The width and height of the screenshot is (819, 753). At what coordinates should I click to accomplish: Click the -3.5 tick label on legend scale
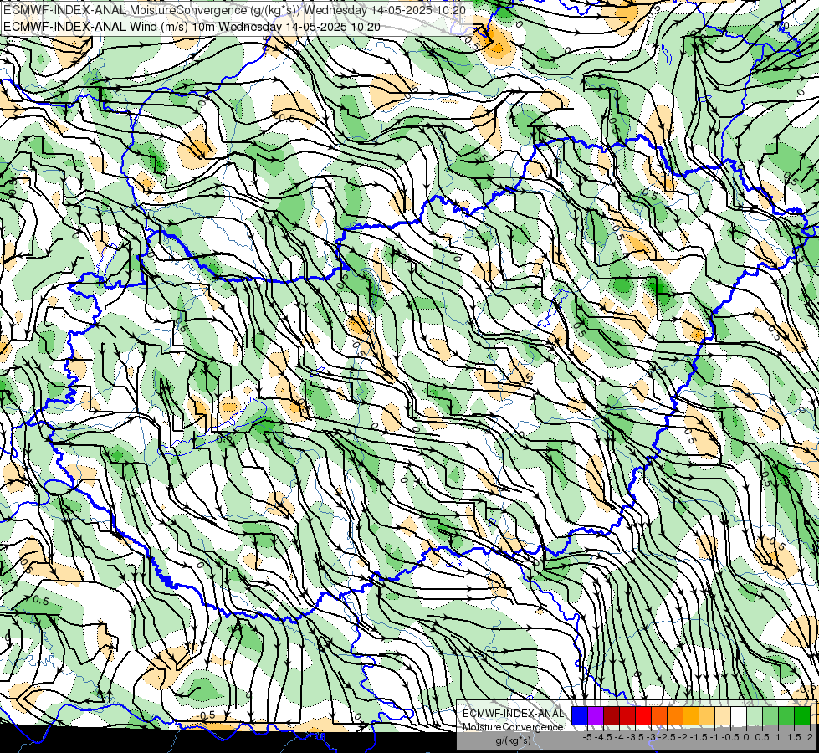[635, 737]
